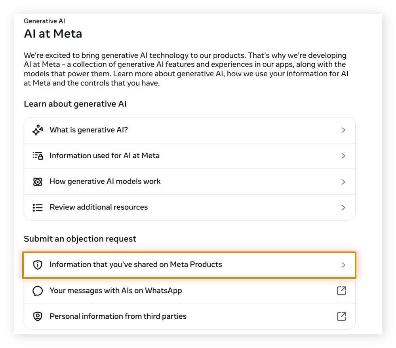Expand the highlighted Information shared on Meta Products row
The height and width of the screenshot is (348, 396).
[x=343, y=265]
